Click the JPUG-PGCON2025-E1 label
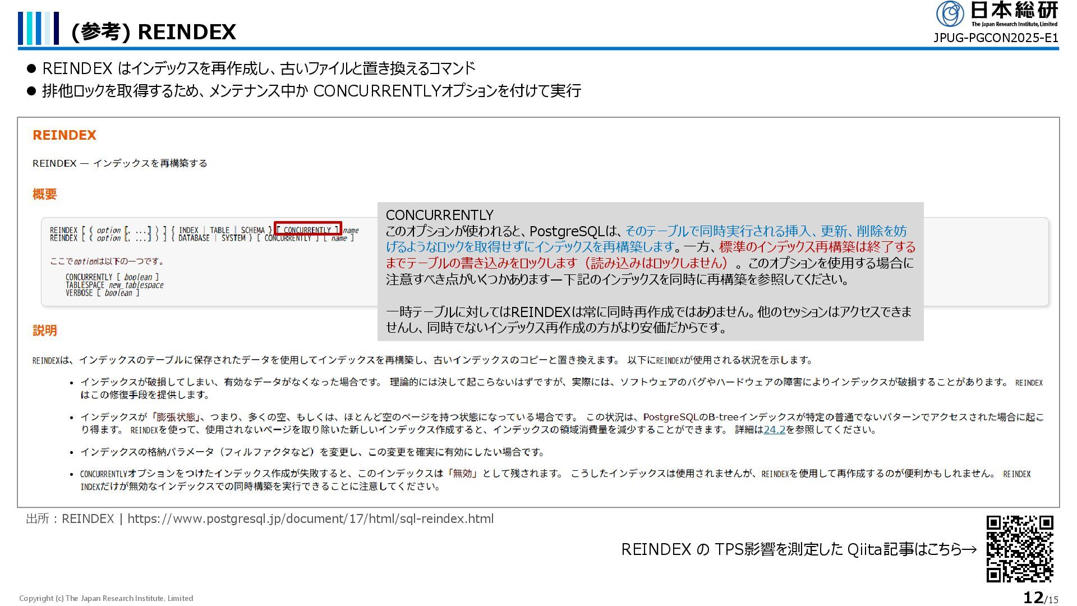This screenshot has height=606, width=1077. pos(995,38)
